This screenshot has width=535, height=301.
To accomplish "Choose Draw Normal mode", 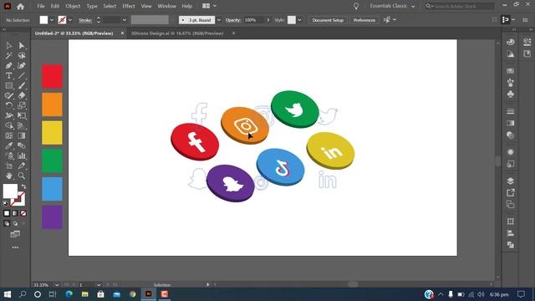I will [x=7, y=223].
